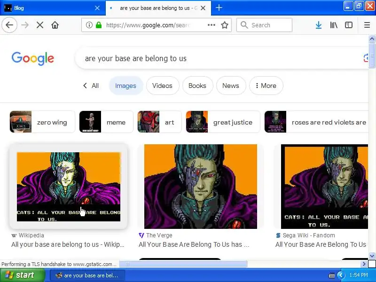
Task: Open a new tab with plus button
Action: (219, 8)
